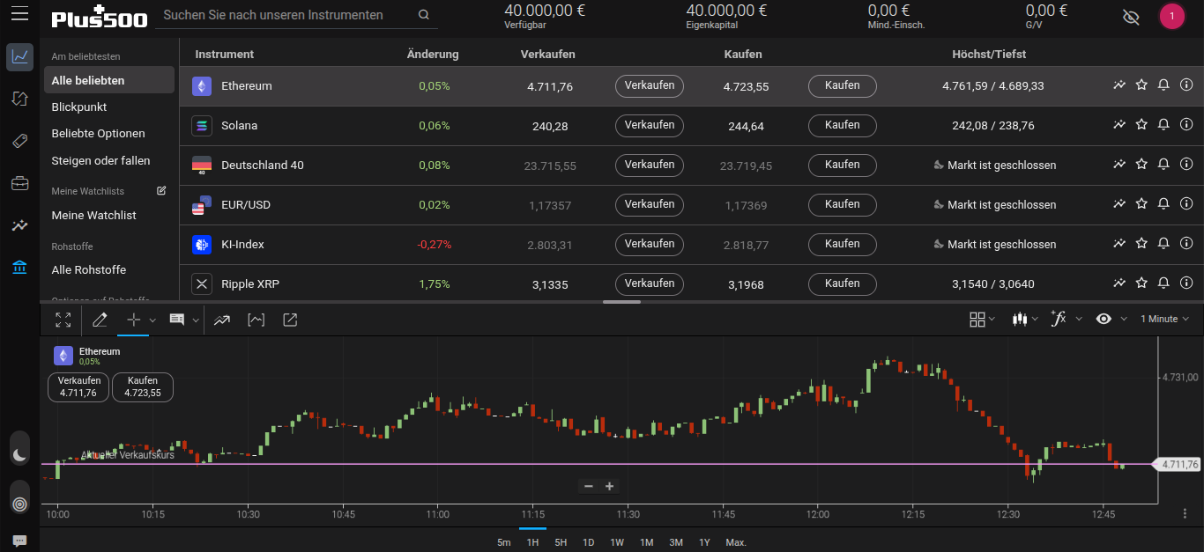
Task: Switch chart range to 1D
Action: pos(588,542)
